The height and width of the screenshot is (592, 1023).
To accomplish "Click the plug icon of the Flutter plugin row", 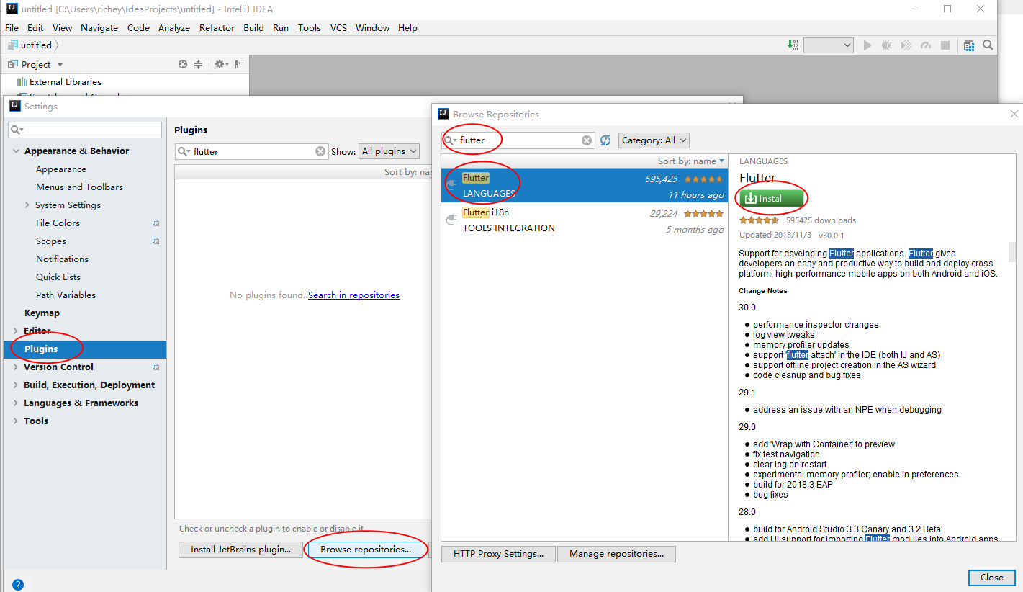I will click(451, 184).
